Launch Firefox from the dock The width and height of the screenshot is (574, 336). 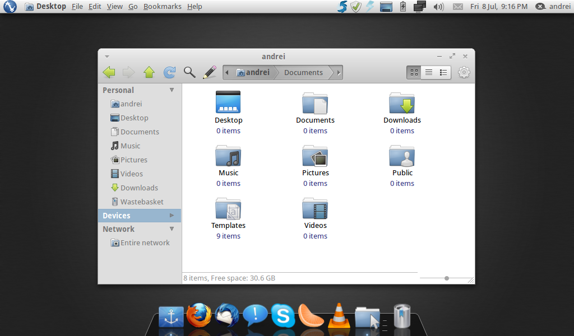(199, 315)
